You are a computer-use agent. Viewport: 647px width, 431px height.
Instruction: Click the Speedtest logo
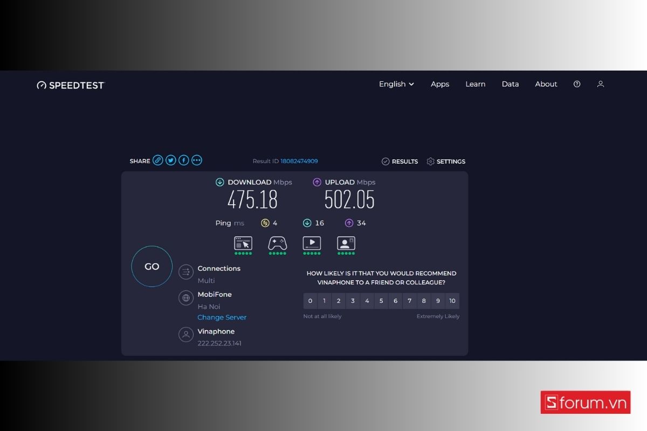(x=71, y=85)
